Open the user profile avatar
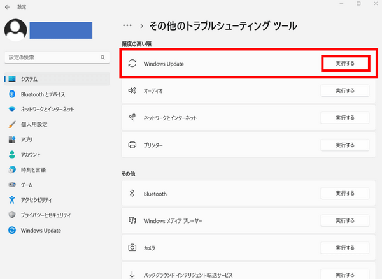This screenshot has height=279, width=382. [x=15, y=30]
